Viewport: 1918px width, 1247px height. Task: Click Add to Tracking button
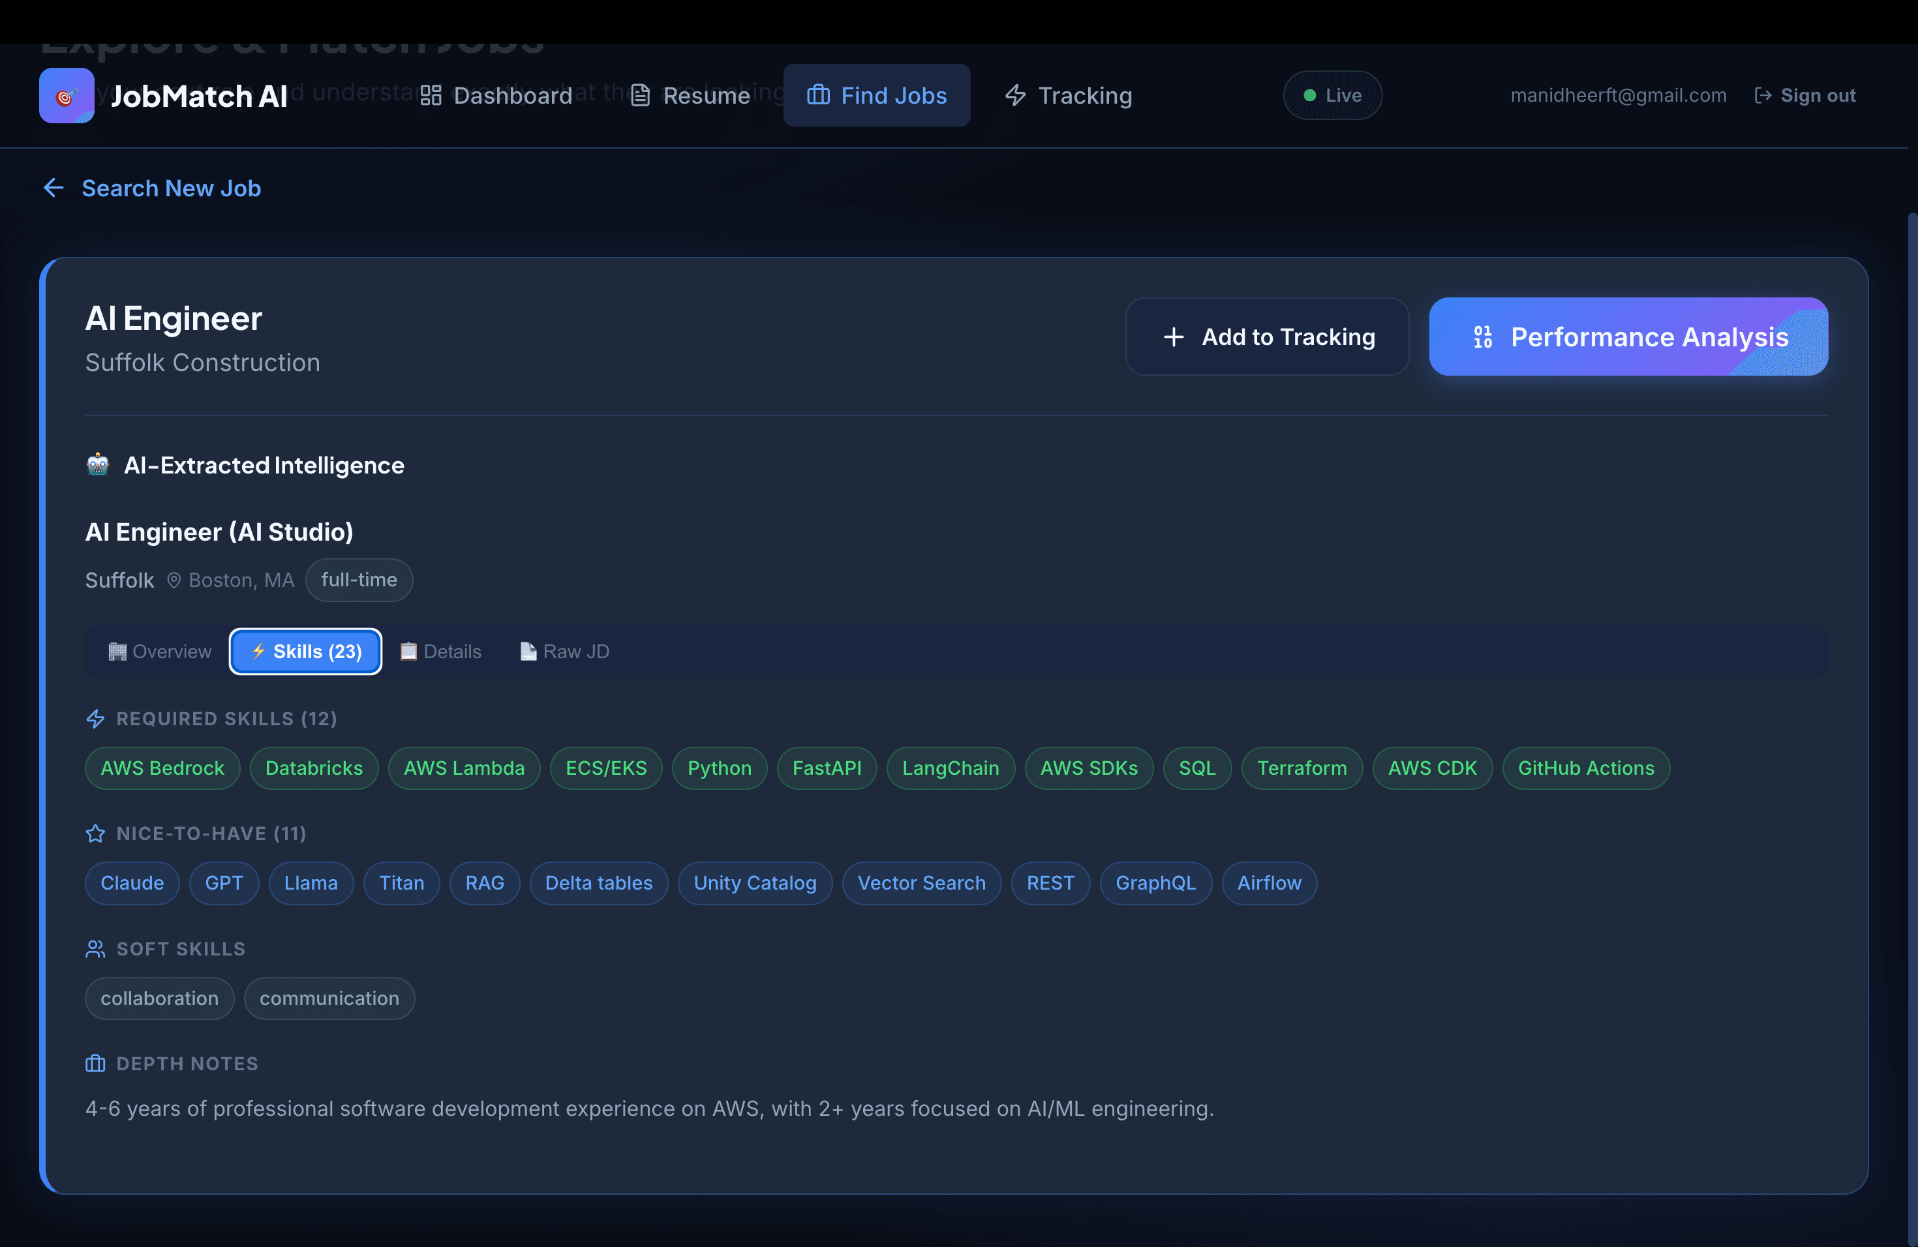pos(1267,337)
